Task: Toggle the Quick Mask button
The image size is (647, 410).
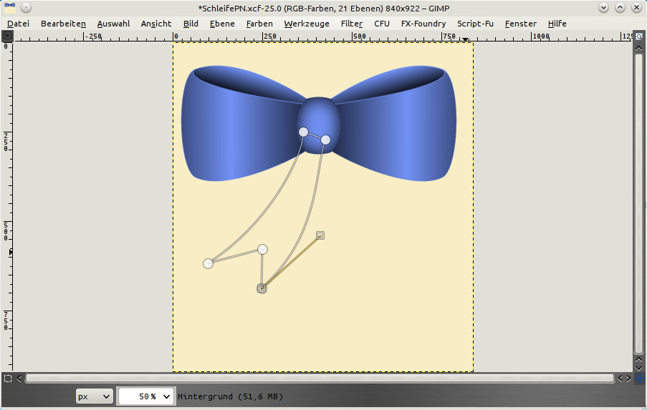Action: (7, 378)
